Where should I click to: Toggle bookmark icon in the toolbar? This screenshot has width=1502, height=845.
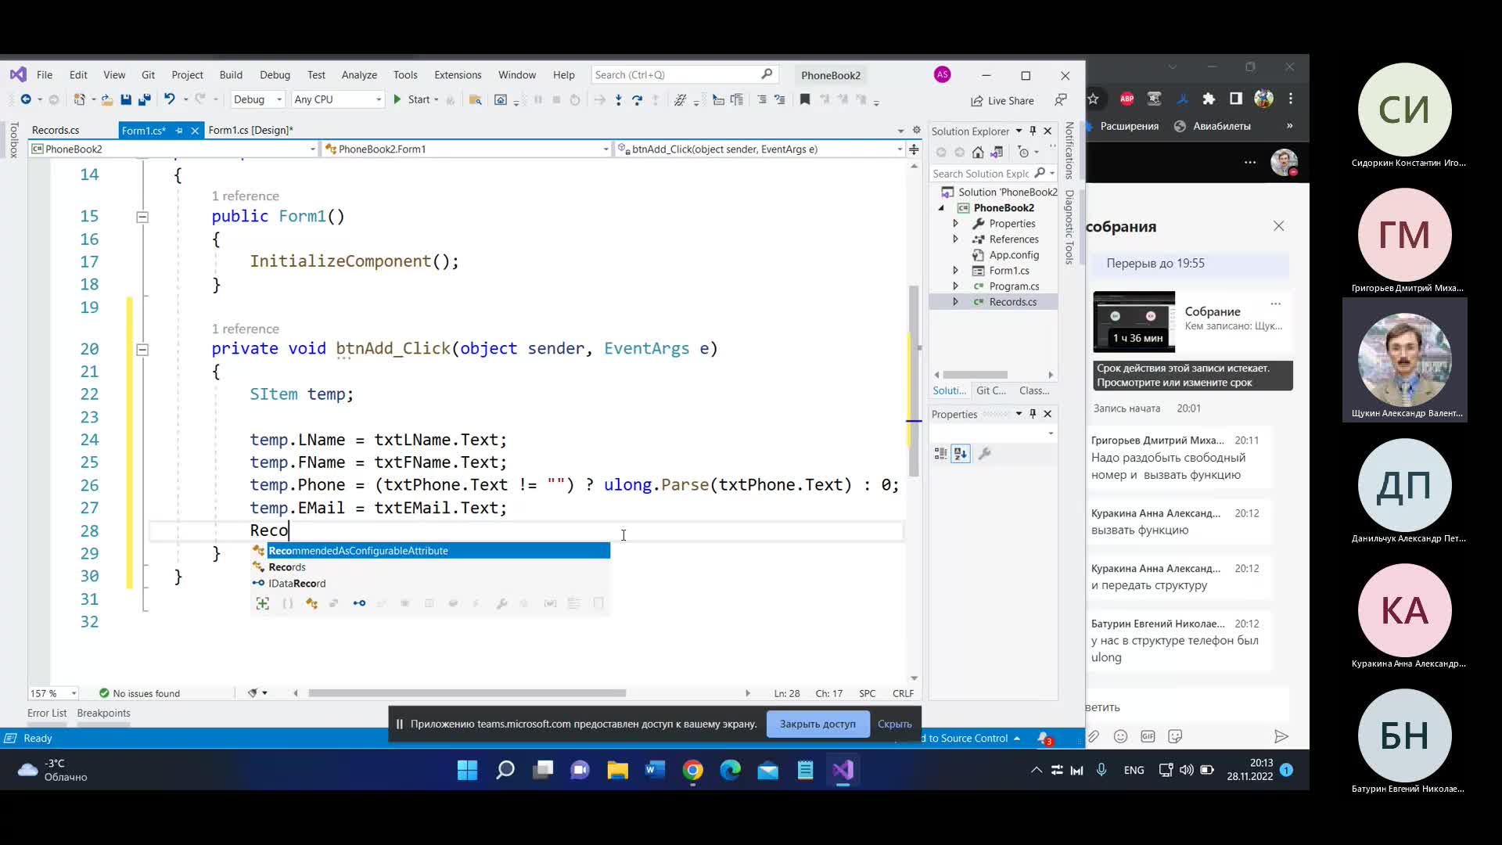point(805,99)
